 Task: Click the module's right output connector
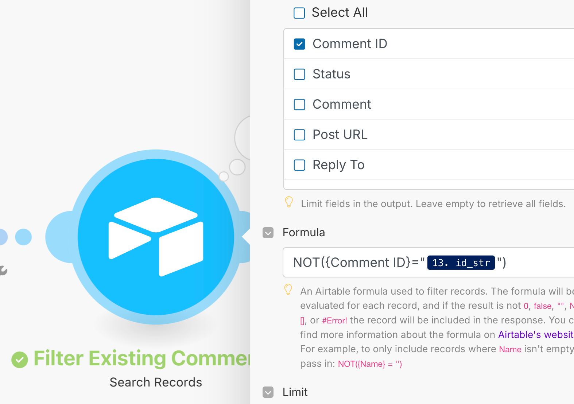tap(245, 237)
